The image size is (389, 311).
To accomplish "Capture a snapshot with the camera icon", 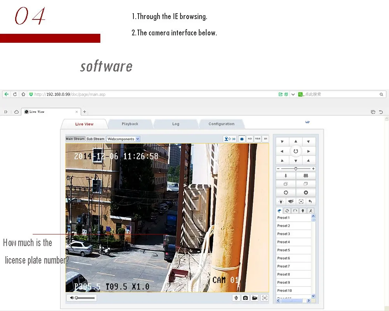I will pyautogui.click(x=245, y=298).
